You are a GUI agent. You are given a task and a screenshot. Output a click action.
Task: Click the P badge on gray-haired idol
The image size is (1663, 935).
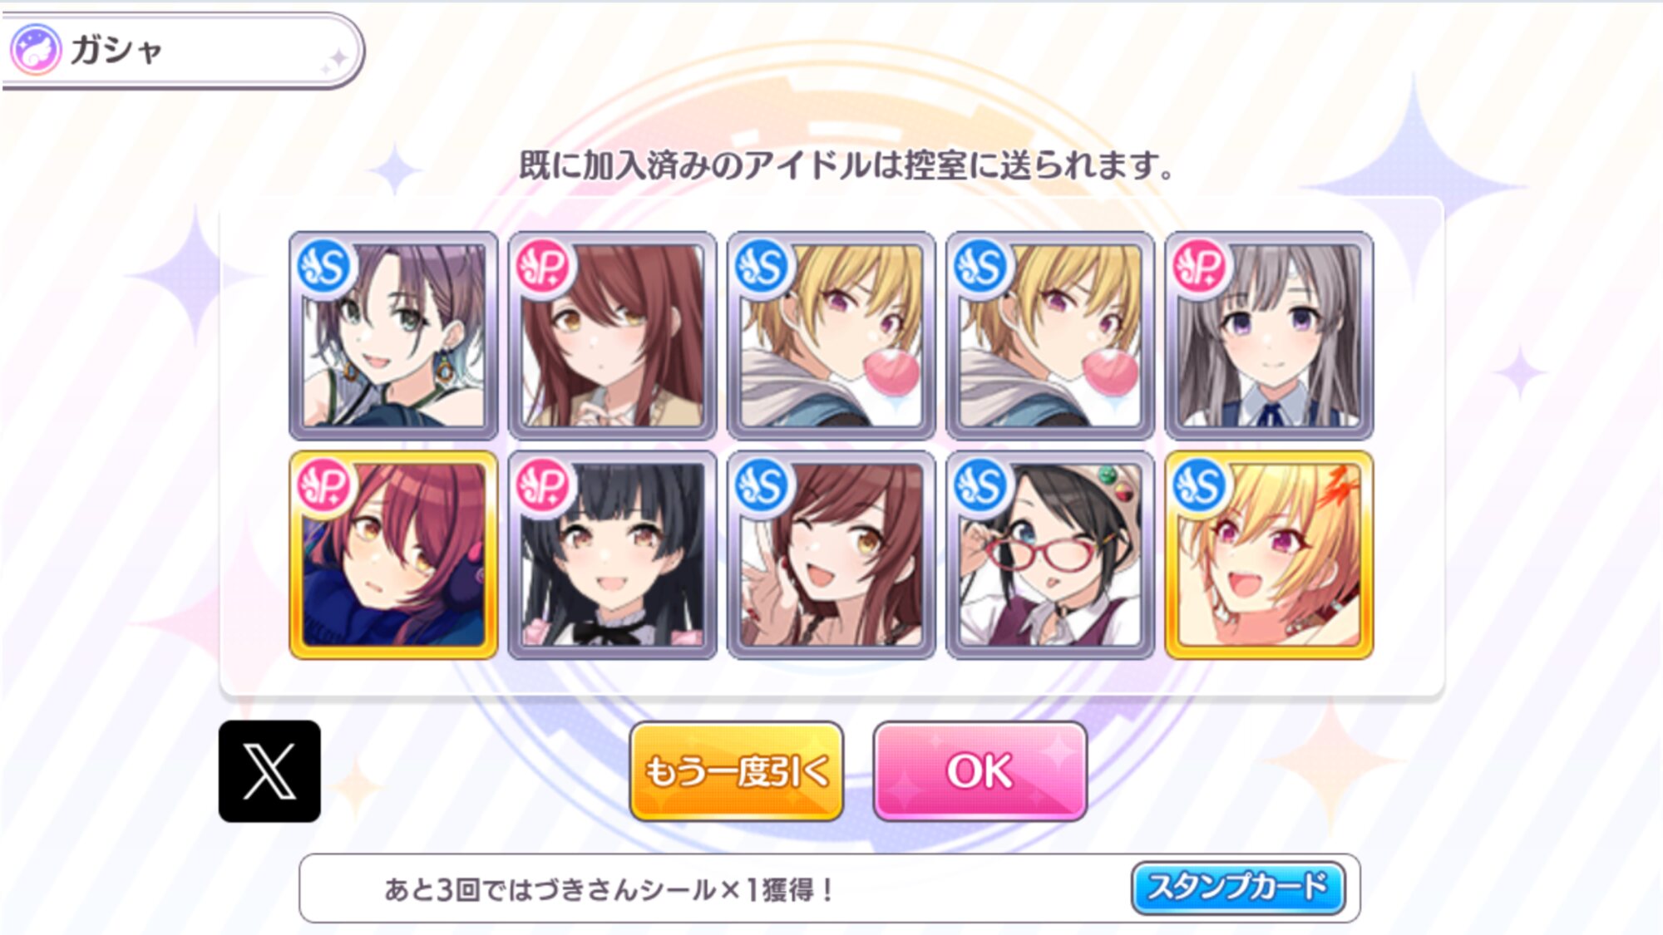1199,267
